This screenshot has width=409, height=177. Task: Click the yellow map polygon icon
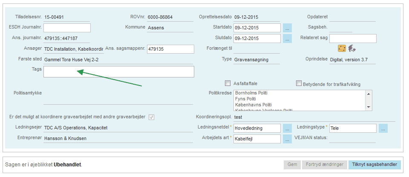coord(342,49)
